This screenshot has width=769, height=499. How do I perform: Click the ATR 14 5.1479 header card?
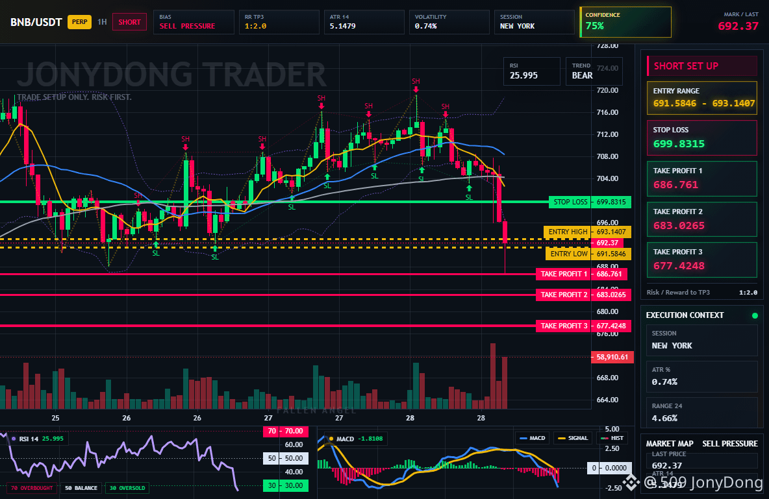tap(364, 22)
